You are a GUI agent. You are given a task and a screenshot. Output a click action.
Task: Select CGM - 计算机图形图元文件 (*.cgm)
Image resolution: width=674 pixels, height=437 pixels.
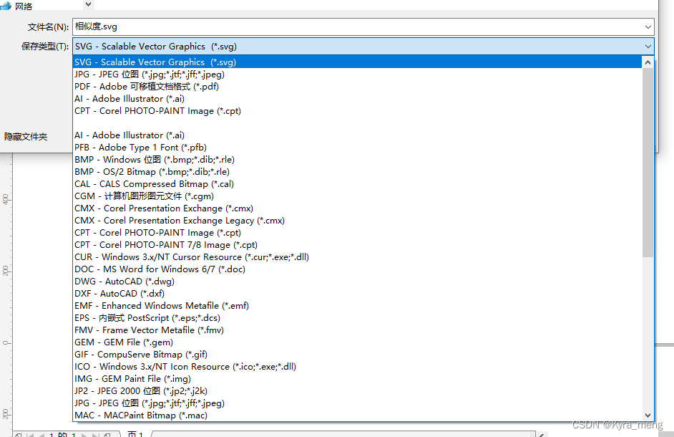(x=358, y=196)
